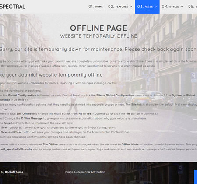
Task: Select the 02. Features menu item
Action: click(x=120, y=7)
